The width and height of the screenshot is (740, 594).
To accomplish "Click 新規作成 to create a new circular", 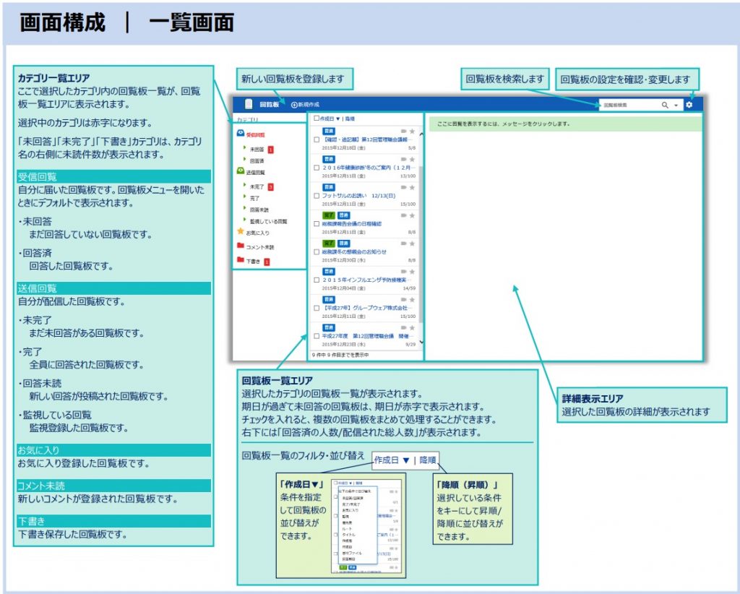I will [306, 105].
